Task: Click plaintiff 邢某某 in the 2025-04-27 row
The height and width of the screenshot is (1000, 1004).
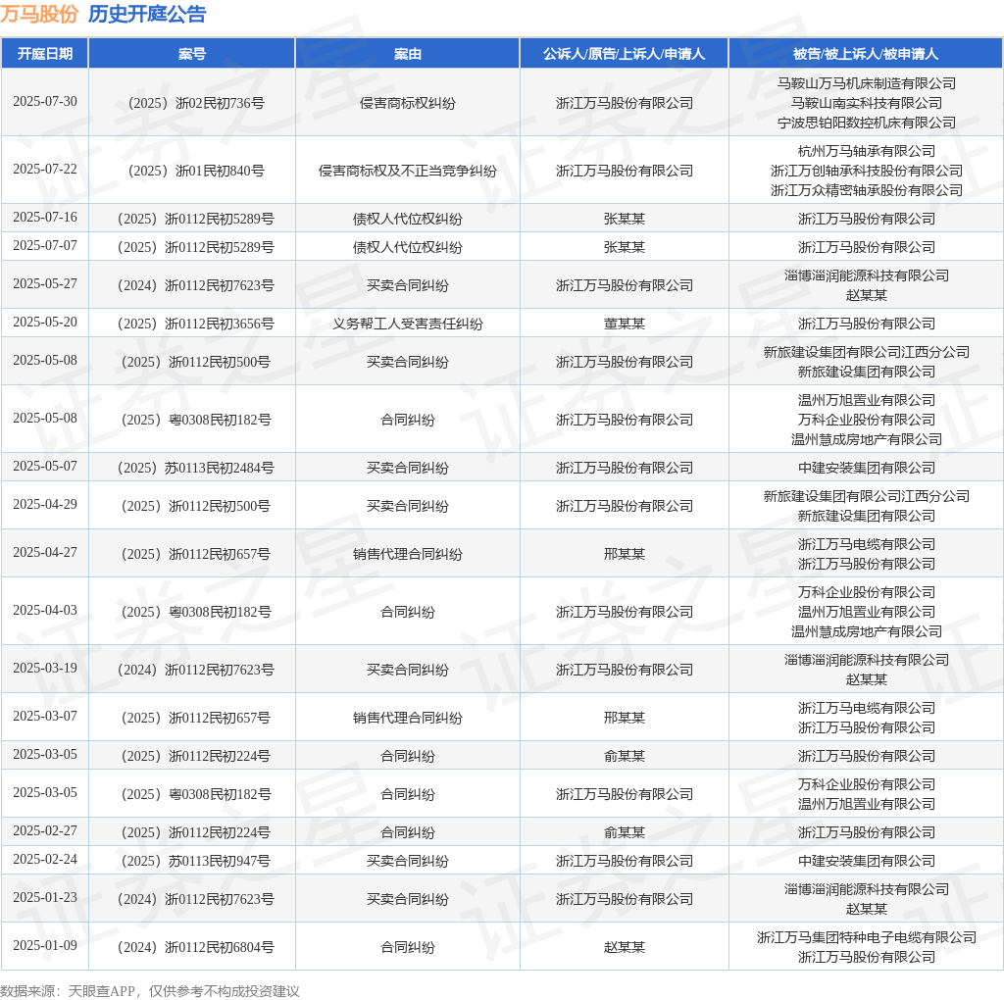Action: click(625, 555)
